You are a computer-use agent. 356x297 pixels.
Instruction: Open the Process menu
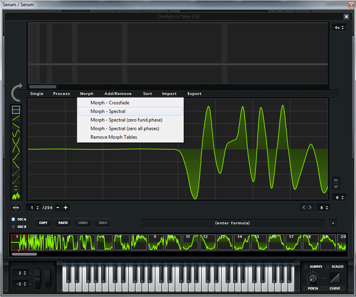62,94
